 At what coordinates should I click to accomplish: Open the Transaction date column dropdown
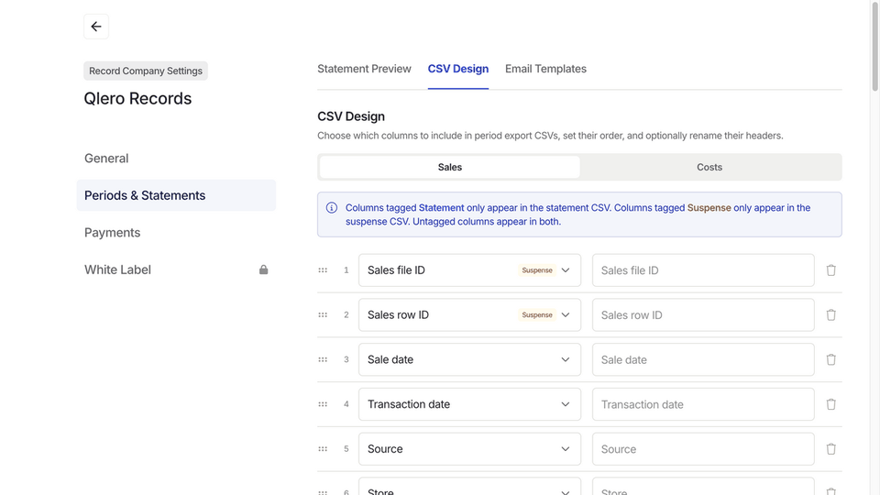pyautogui.click(x=469, y=404)
